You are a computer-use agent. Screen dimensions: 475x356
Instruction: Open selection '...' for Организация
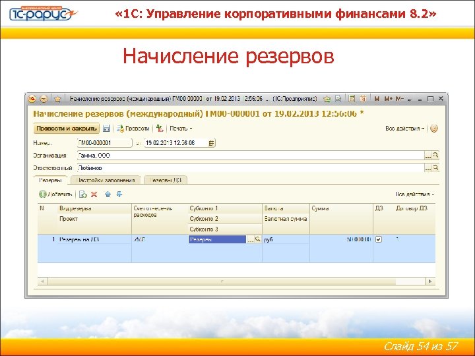pos(427,156)
